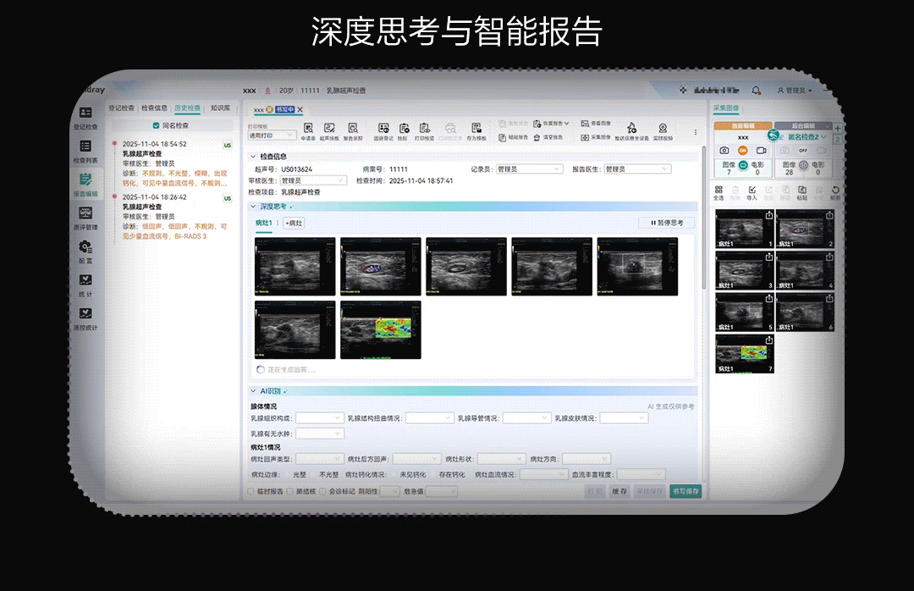Switch to the 检查信息 tab

coord(154,108)
